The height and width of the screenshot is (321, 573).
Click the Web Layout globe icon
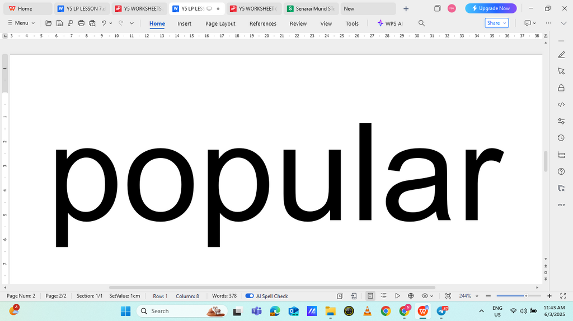pyautogui.click(x=411, y=296)
